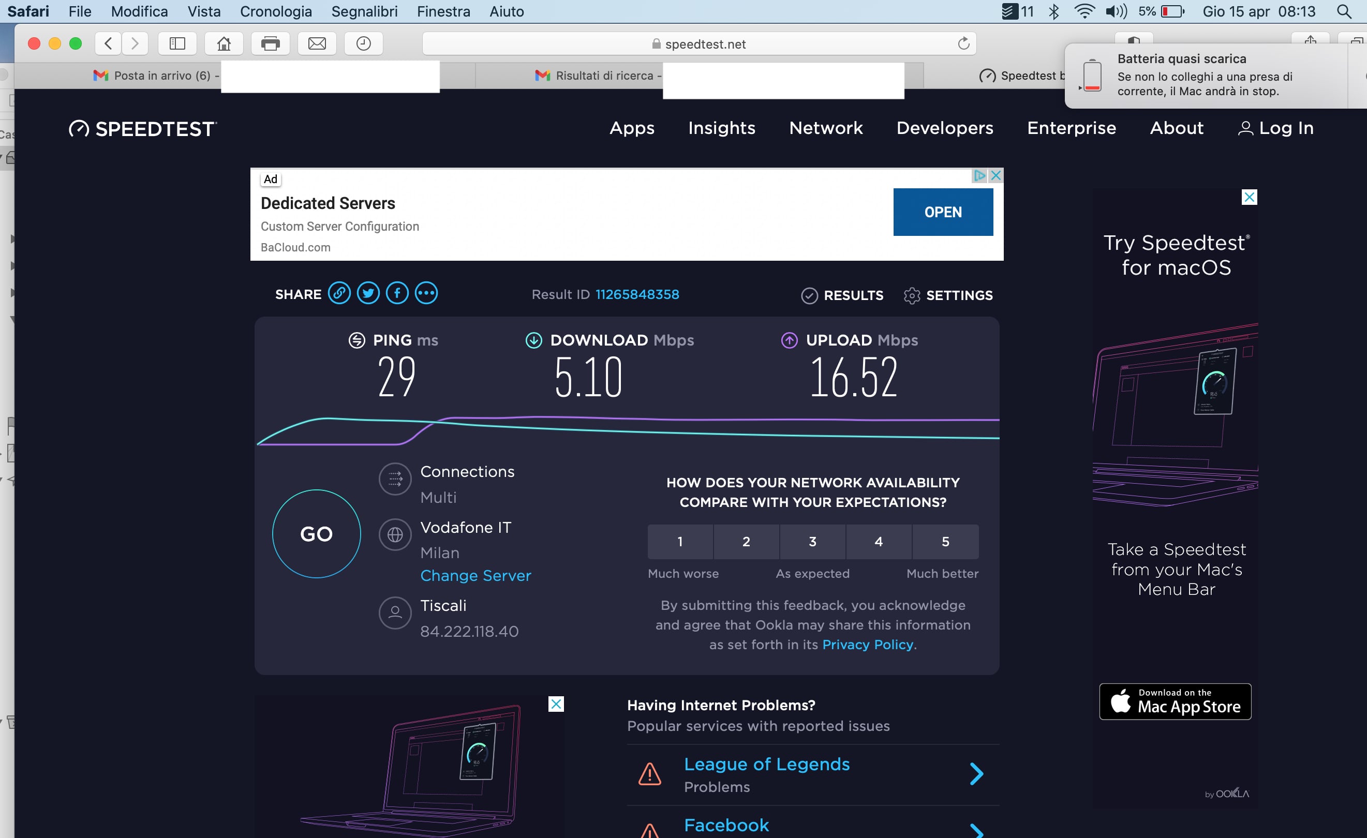Close the Dedicated Servers banner ad

pyautogui.click(x=996, y=176)
